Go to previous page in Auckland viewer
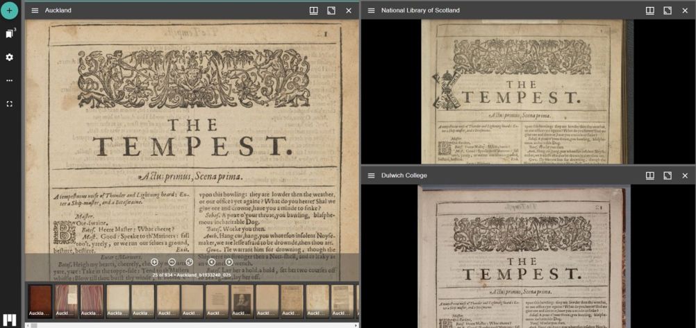The image size is (696, 328). 212,262
